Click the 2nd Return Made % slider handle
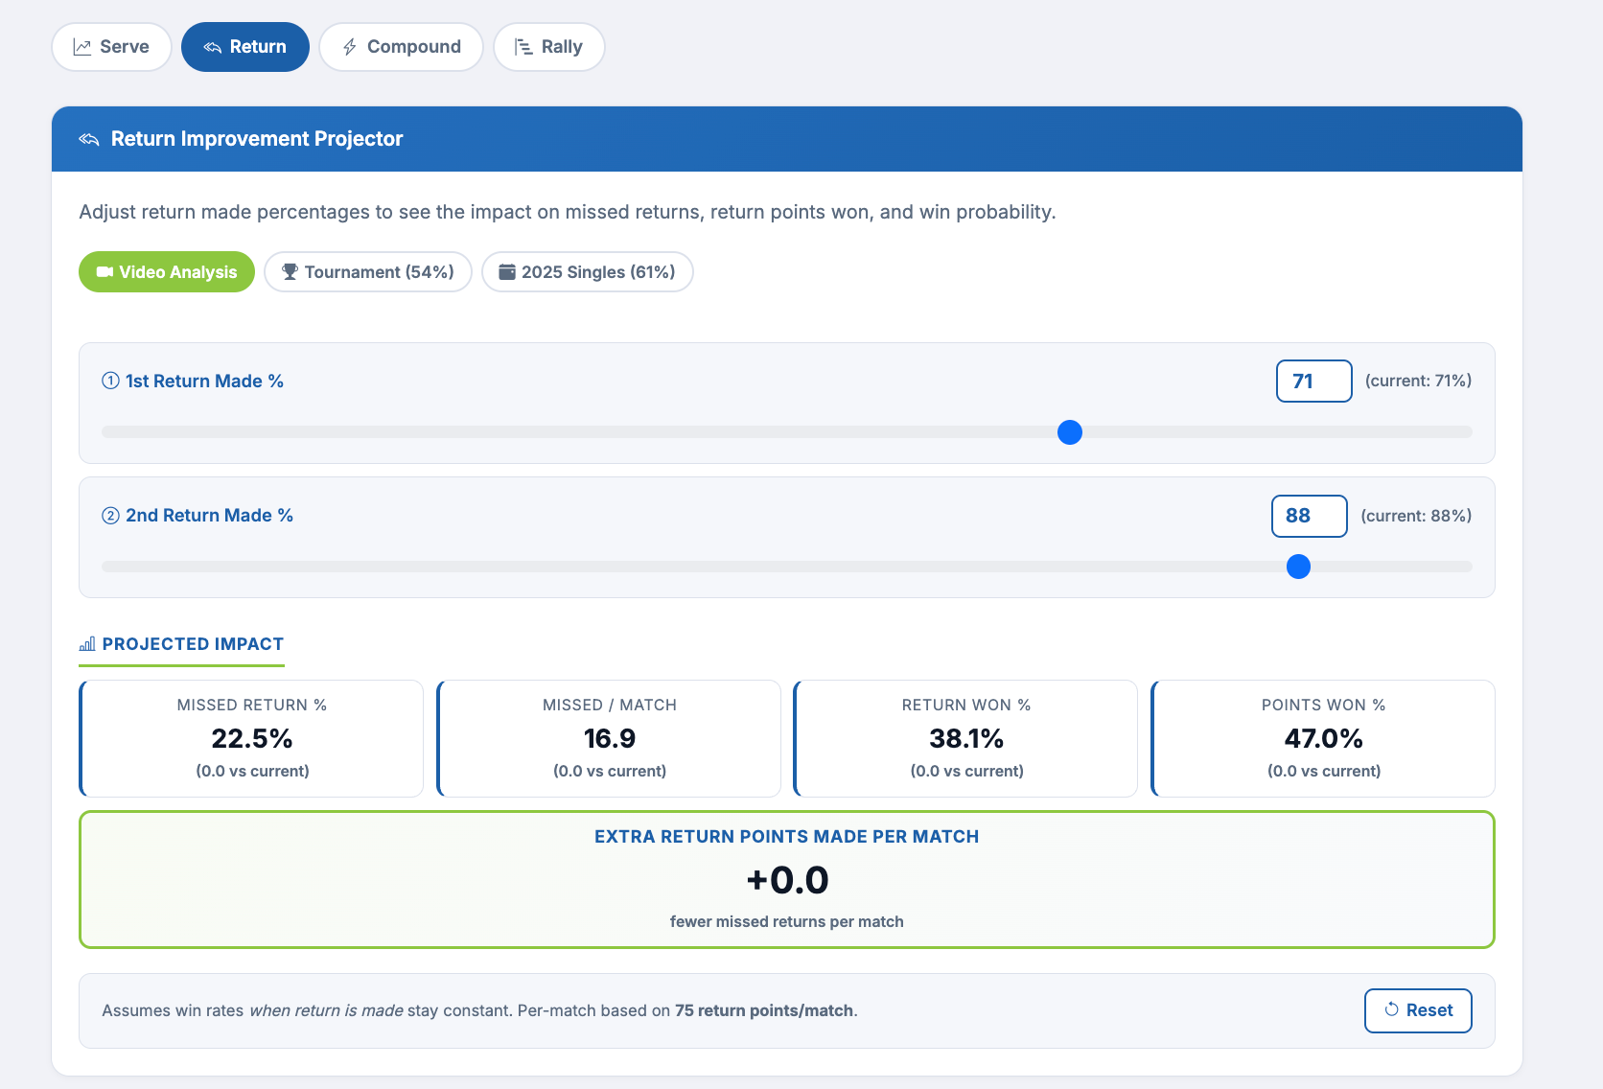 (x=1298, y=567)
